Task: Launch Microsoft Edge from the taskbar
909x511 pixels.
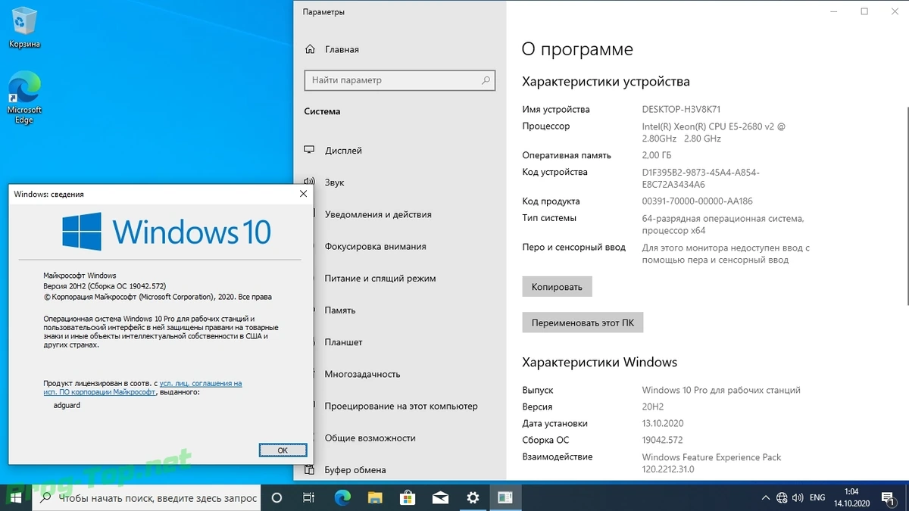Action: click(x=342, y=497)
